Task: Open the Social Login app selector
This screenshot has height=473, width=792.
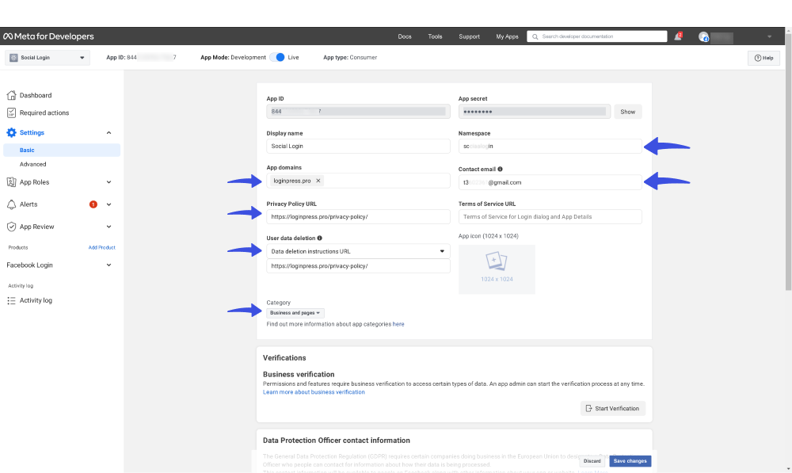Action: pyautogui.click(x=48, y=58)
